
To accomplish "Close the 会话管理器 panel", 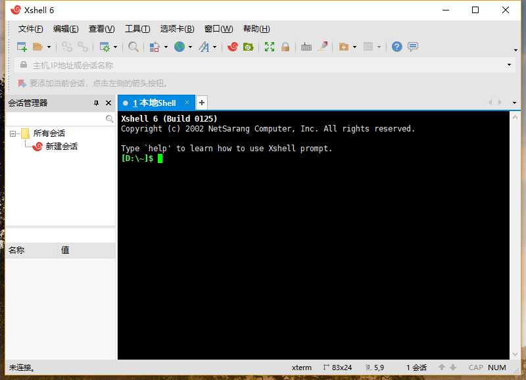I will pos(108,103).
